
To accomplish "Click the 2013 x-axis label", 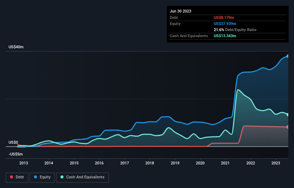I will [24, 163].
